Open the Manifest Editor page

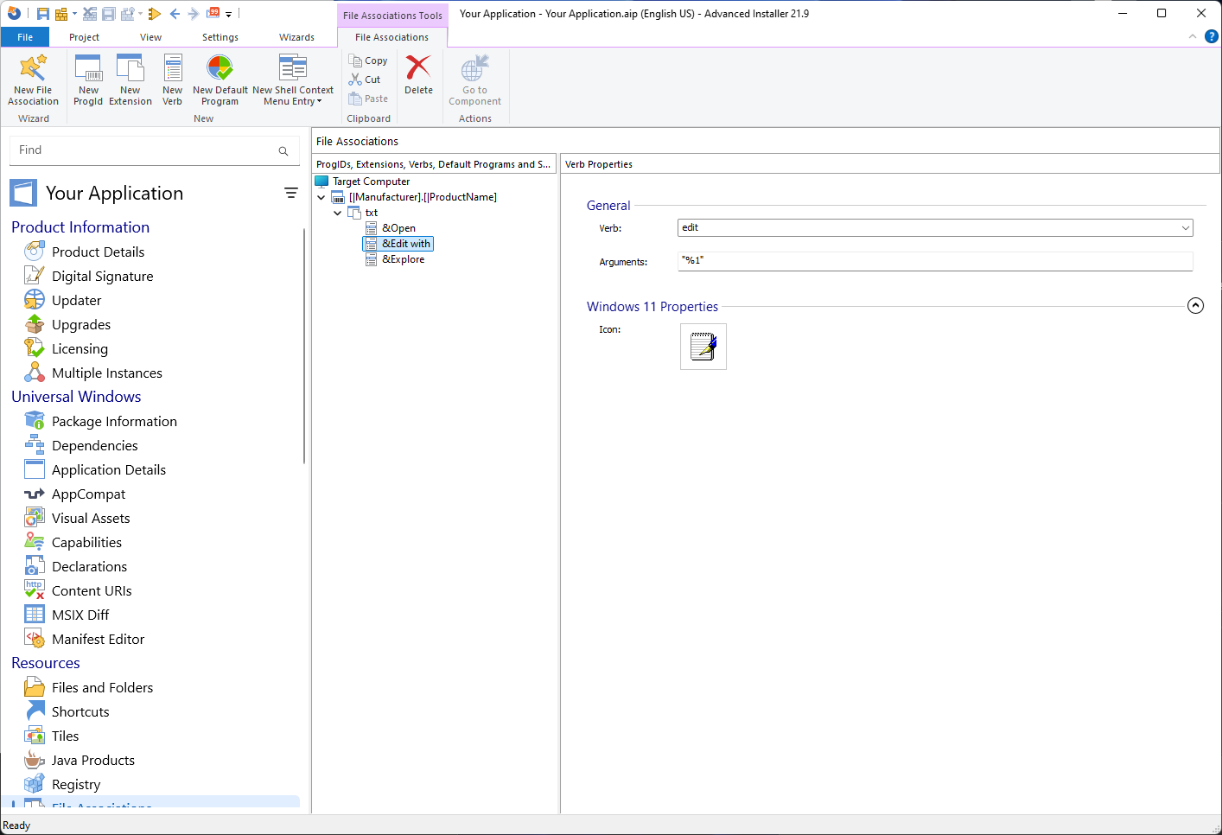coord(98,639)
